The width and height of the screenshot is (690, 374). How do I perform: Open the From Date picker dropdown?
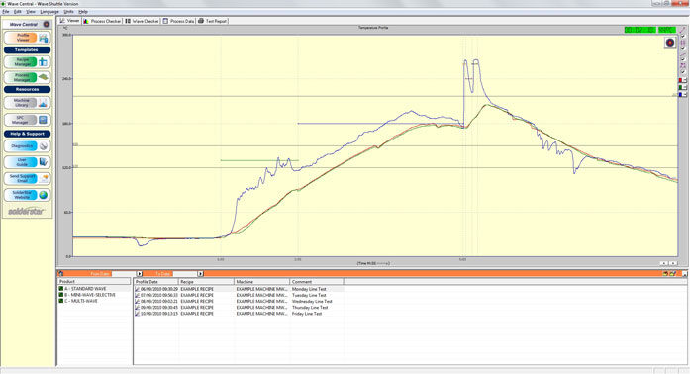pyautogui.click(x=140, y=274)
